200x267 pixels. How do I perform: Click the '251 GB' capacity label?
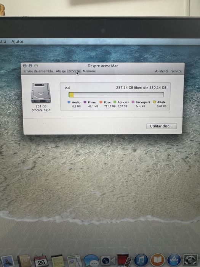coord(41,106)
